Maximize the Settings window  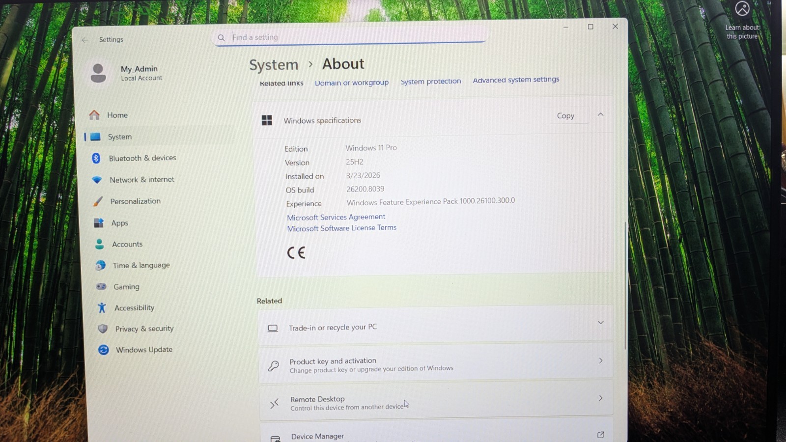click(590, 27)
